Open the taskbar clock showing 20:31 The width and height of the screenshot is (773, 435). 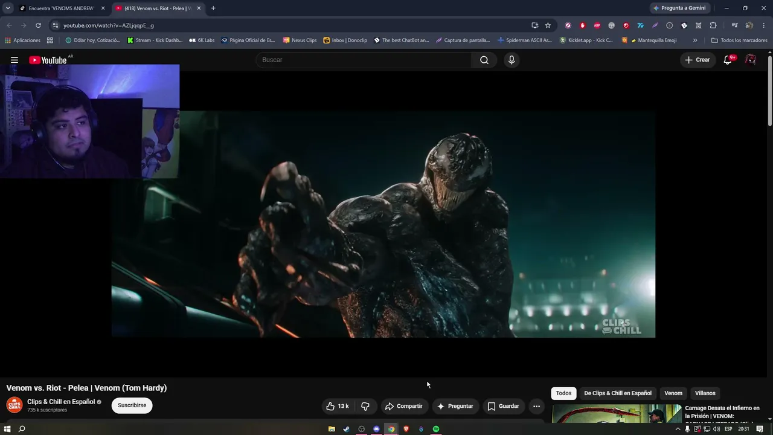(x=744, y=429)
